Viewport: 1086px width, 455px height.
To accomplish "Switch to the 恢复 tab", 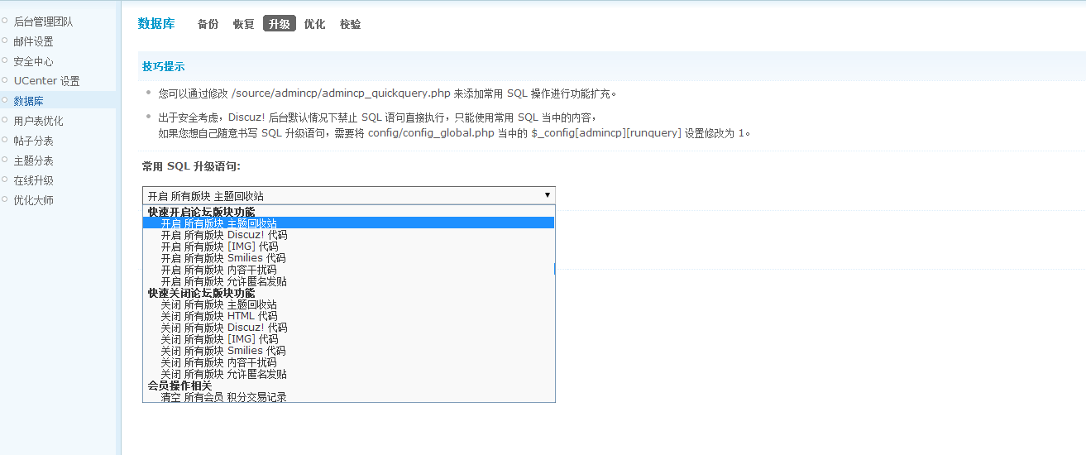I will click(x=243, y=24).
